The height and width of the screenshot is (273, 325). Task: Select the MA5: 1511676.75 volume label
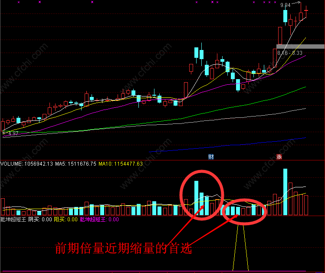click(76, 164)
